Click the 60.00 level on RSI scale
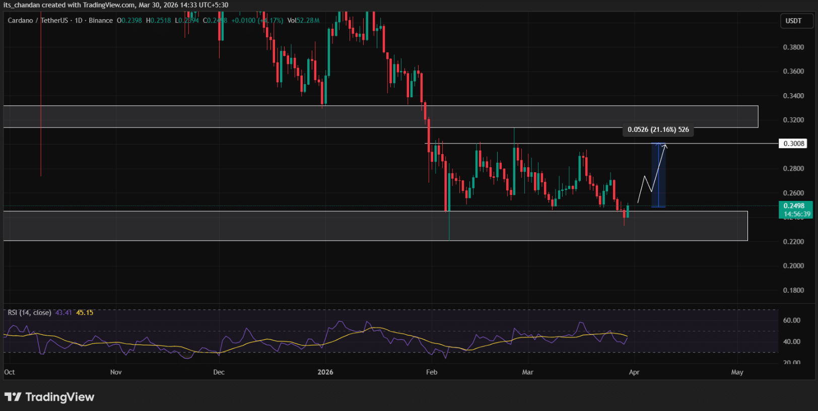This screenshot has height=411, width=818. coord(791,320)
